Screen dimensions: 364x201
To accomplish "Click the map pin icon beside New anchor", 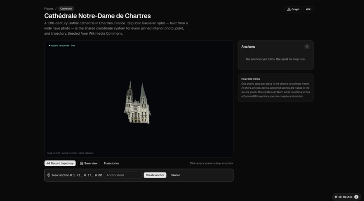I will pos(49,175).
